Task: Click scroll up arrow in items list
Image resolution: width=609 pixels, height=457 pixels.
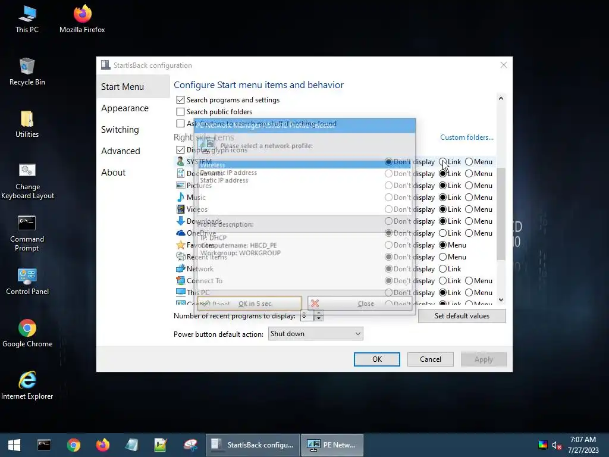Action: coord(501,98)
